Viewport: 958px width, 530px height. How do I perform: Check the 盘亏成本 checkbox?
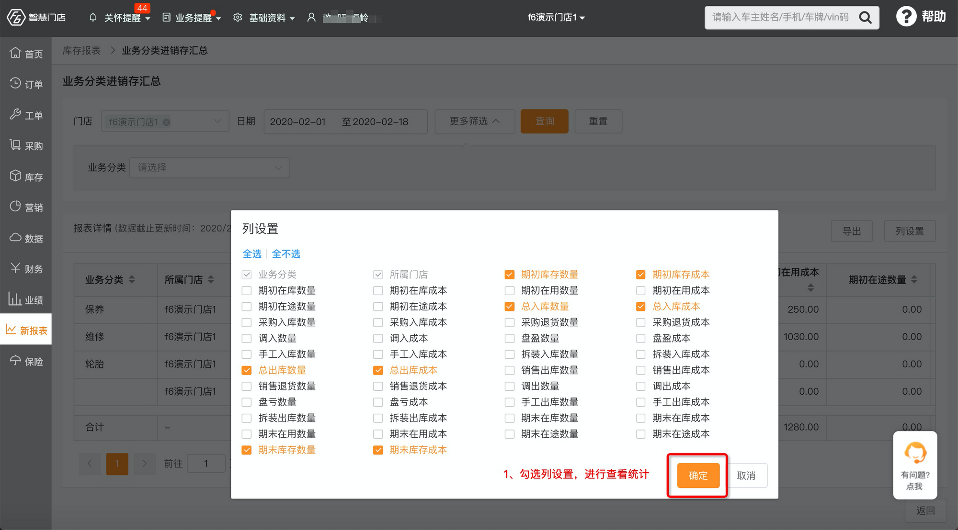point(378,402)
